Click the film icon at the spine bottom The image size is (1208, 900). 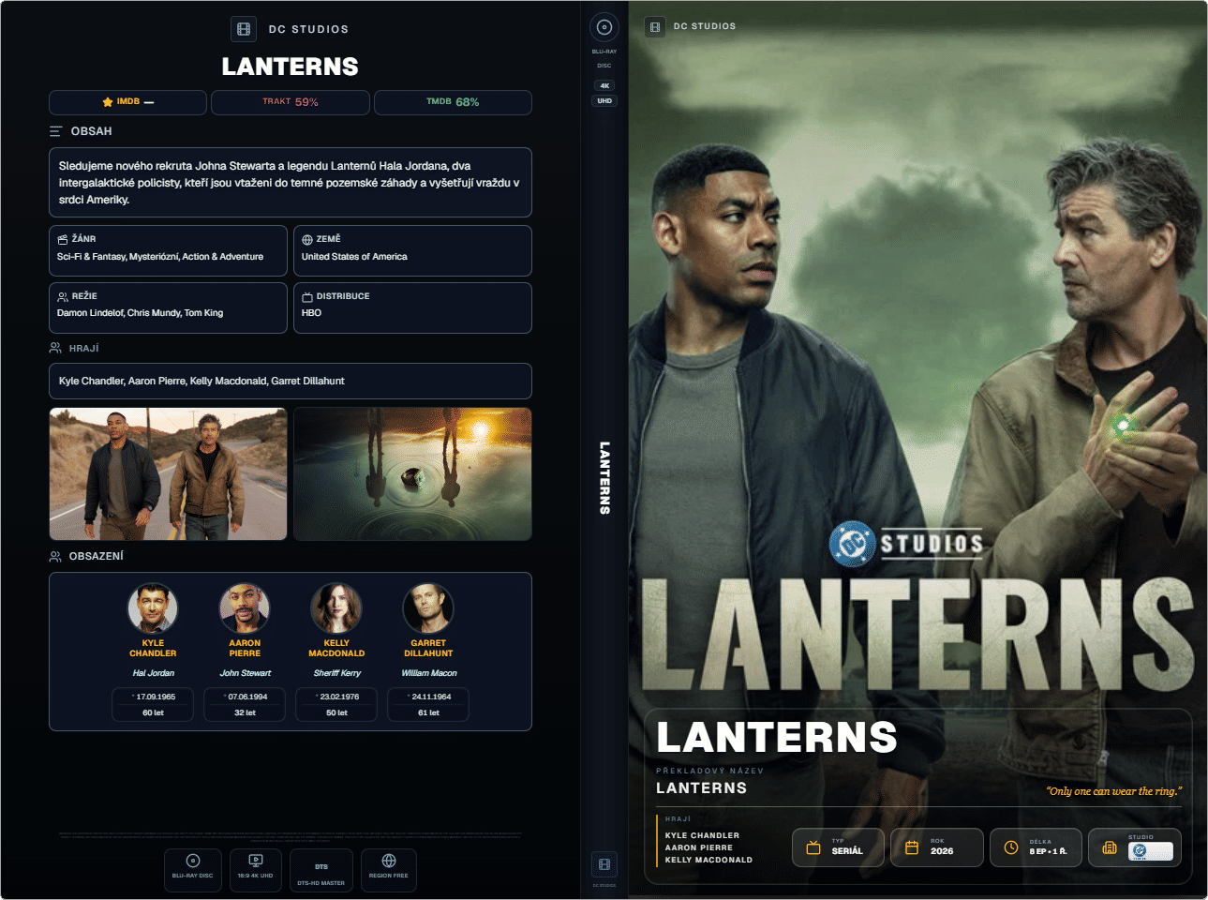tap(604, 863)
